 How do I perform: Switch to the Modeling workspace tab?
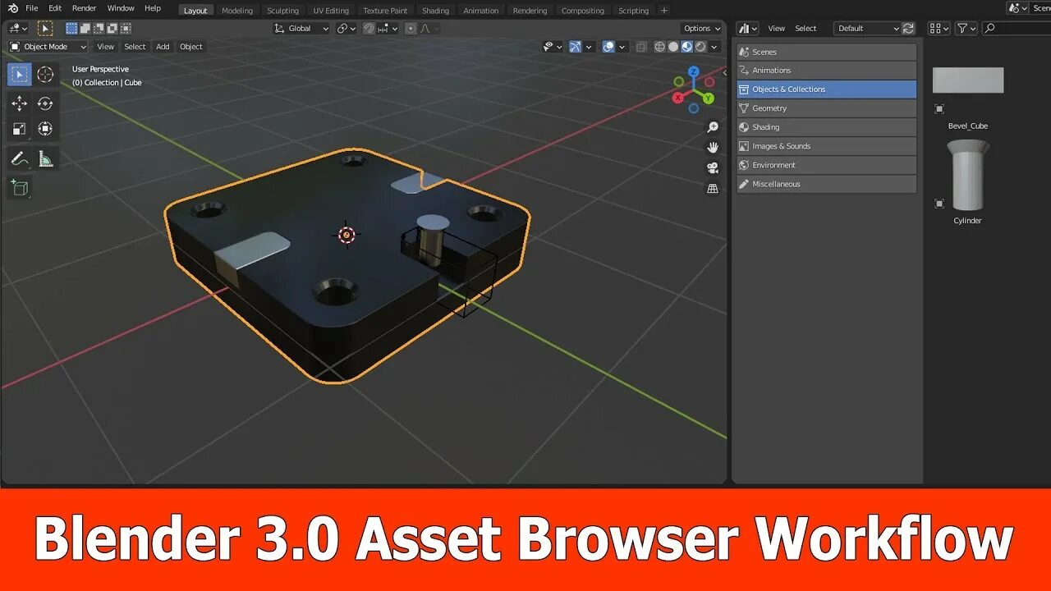tap(237, 11)
